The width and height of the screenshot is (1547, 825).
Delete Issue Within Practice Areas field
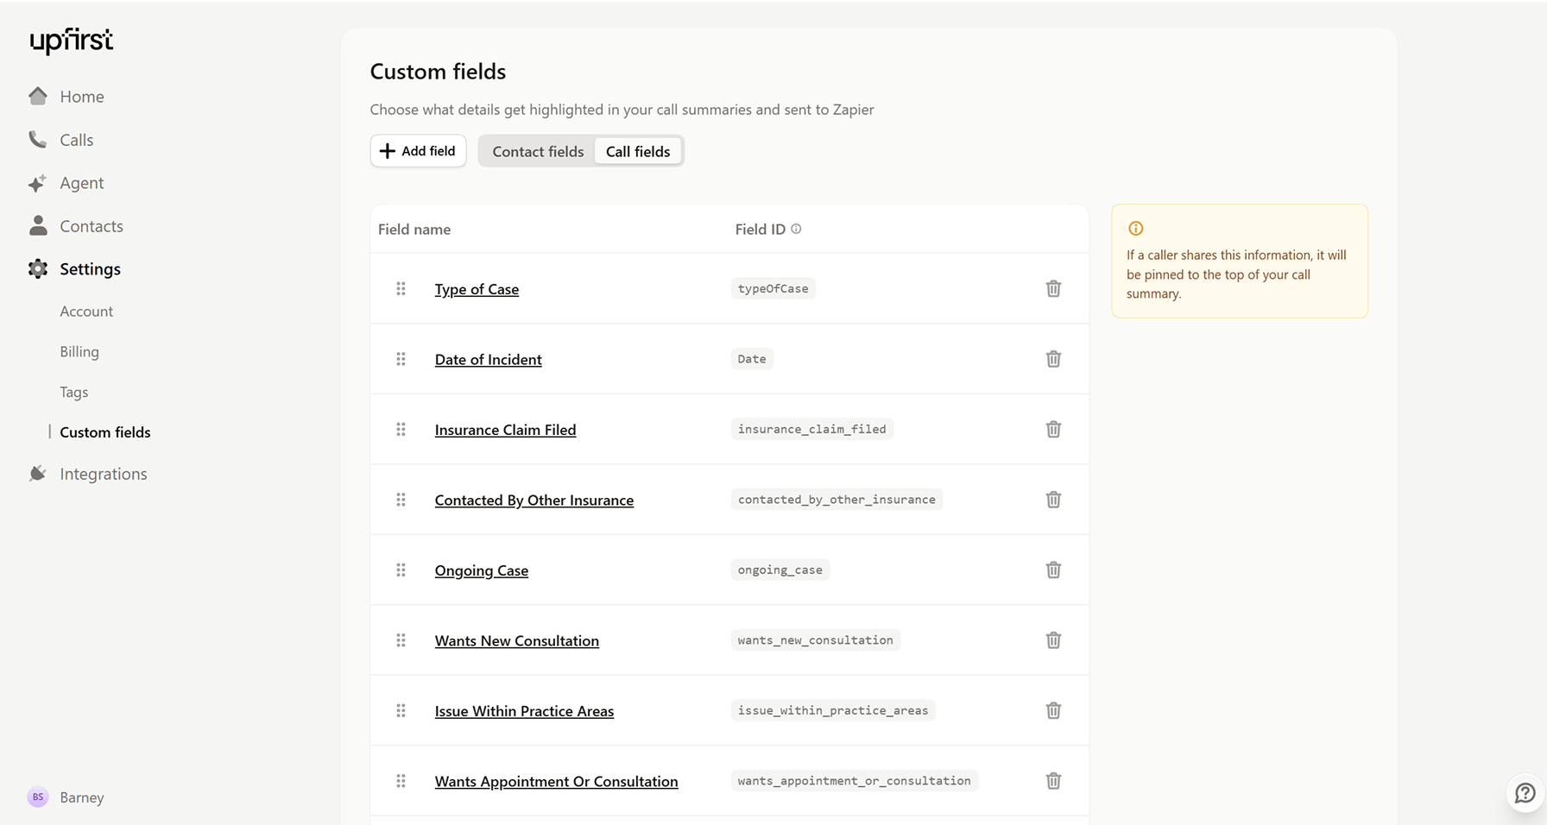click(x=1053, y=710)
